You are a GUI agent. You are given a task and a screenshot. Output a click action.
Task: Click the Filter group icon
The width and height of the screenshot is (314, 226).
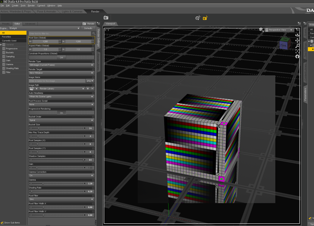[4, 72]
